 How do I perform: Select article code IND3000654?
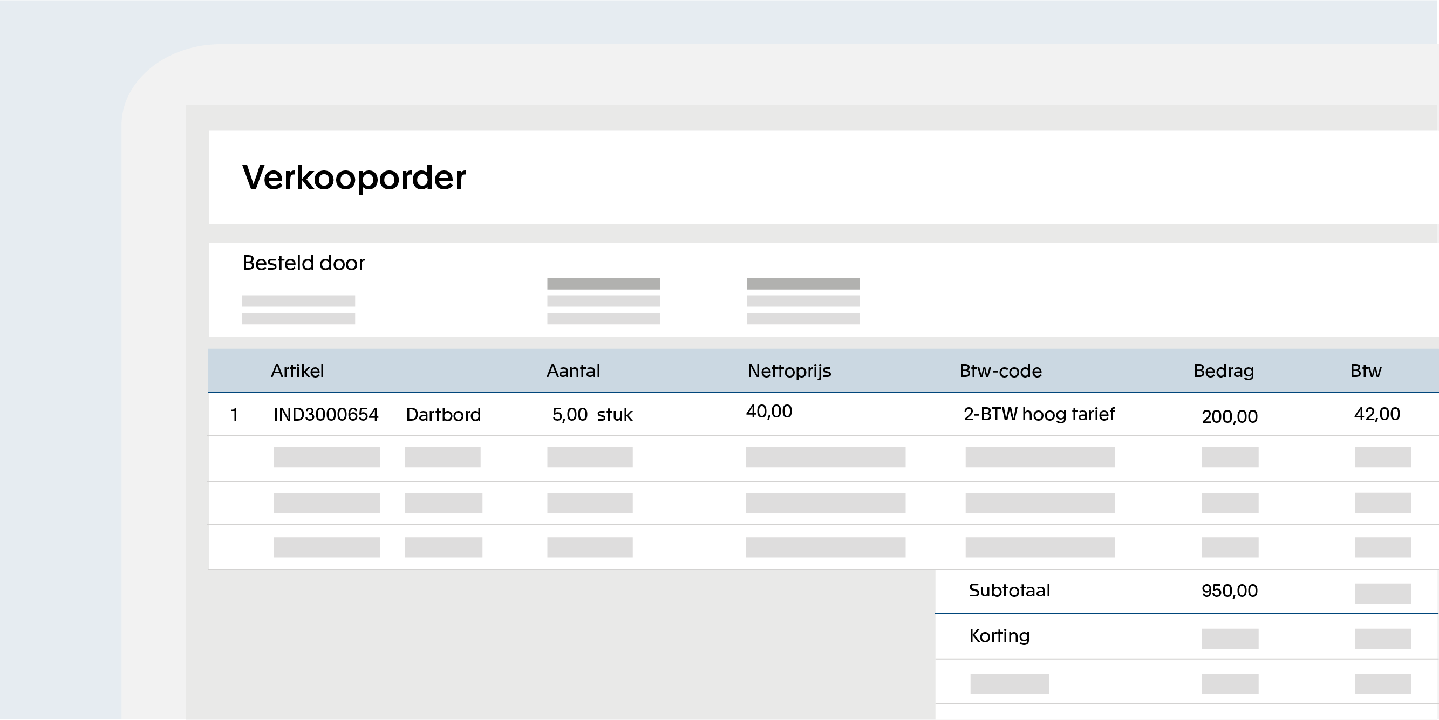pos(326,414)
